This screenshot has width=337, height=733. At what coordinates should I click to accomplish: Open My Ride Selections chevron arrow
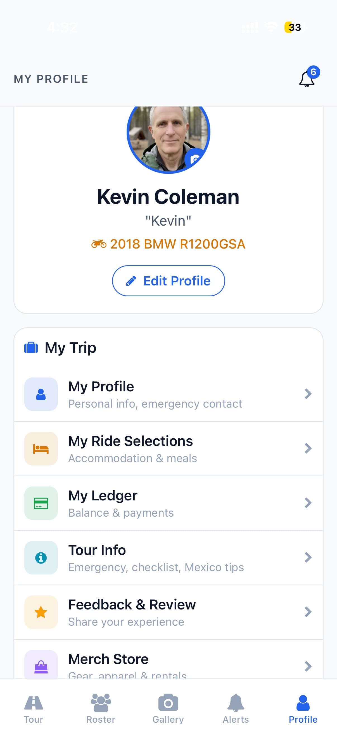[x=308, y=448]
